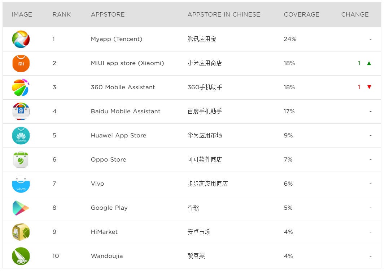This screenshot has width=385, height=272.
Task: Select the RANK column header
Action: [x=62, y=14]
